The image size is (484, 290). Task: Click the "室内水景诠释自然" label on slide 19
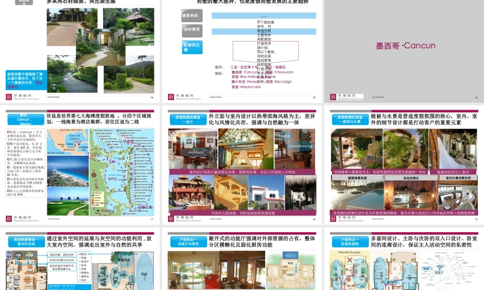click(x=458, y=178)
